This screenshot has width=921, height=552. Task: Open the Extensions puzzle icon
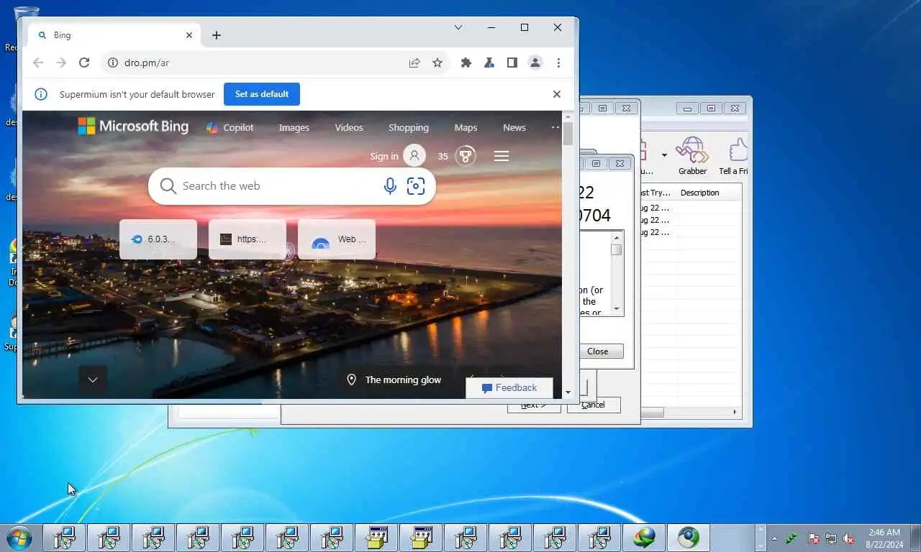(466, 63)
